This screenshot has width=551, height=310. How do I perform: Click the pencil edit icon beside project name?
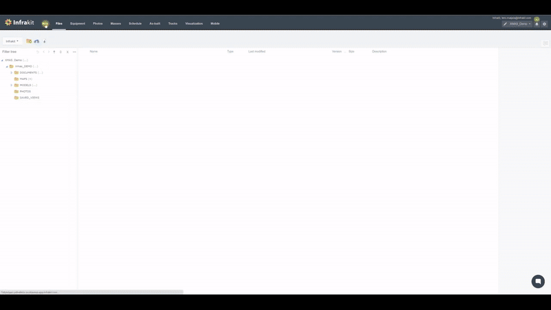pyautogui.click(x=505, y=24)
